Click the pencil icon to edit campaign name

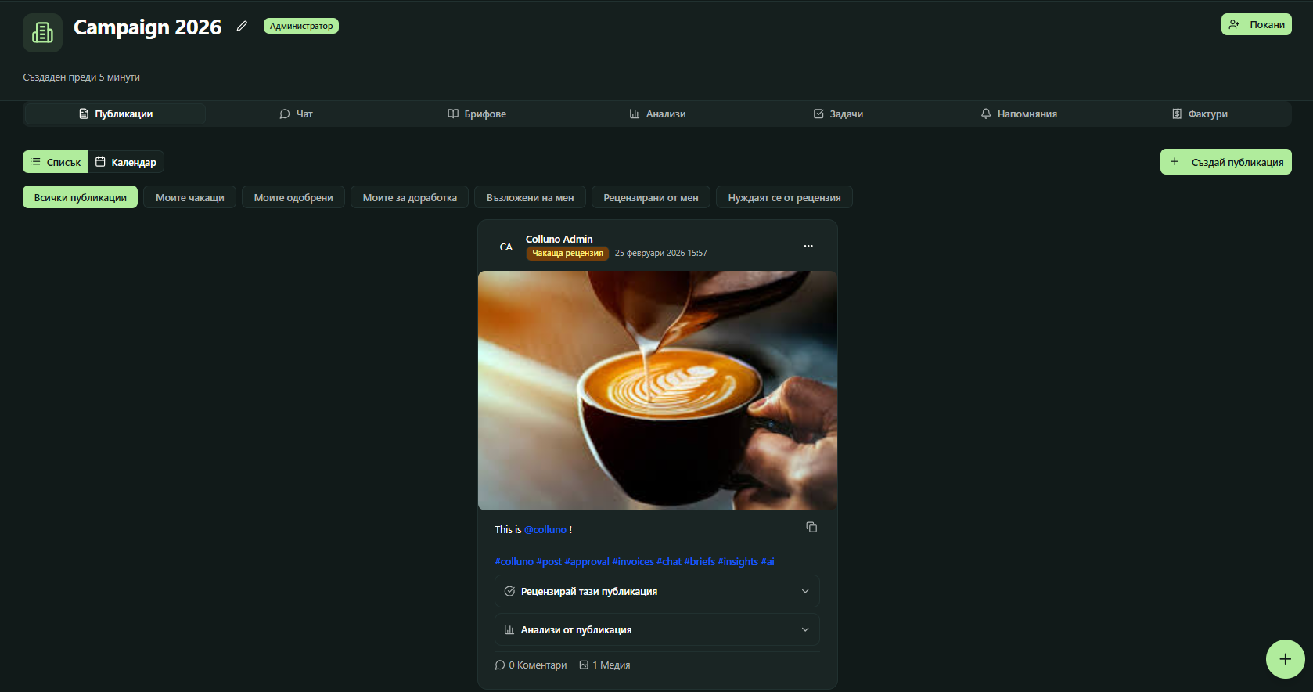[x=242, y=27]
